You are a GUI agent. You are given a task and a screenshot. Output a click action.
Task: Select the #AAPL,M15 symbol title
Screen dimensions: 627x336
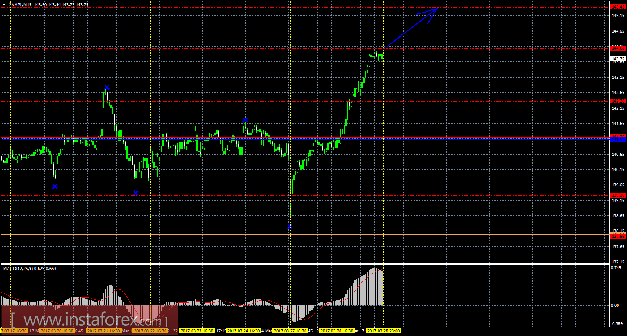(21, 4)
